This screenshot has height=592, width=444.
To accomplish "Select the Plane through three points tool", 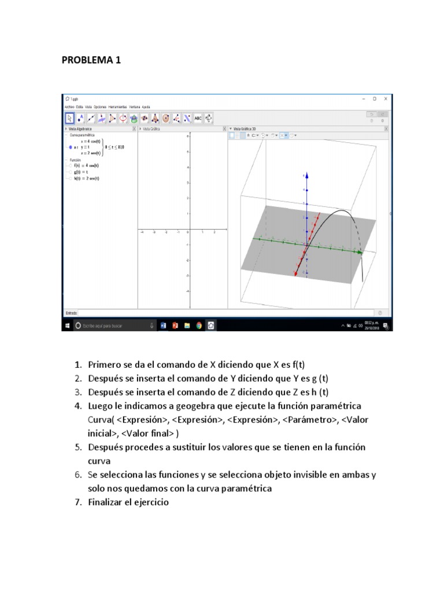I will (x=144, y=118).
